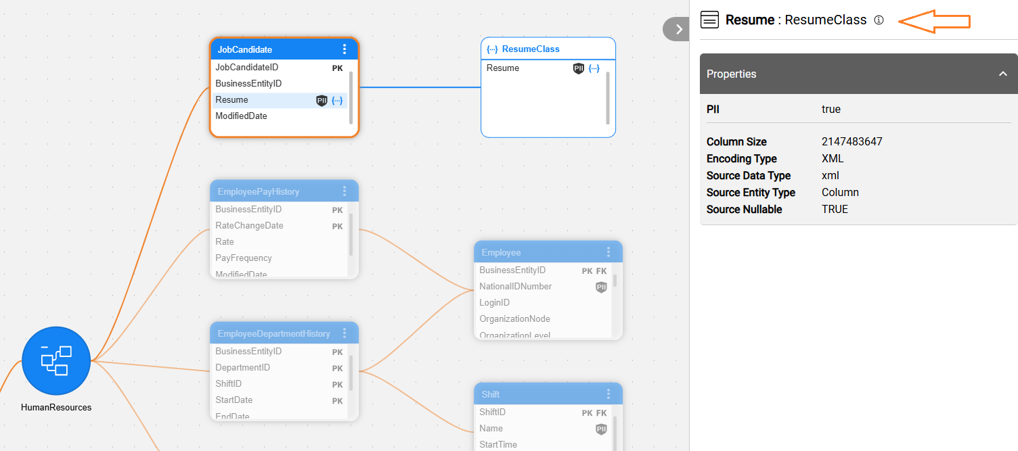This screenshot has width=1018, height=451.
Task: Select BusinessEntityID column in EmployeeDepartmentHistory
Action: click(x=280, y=352)
